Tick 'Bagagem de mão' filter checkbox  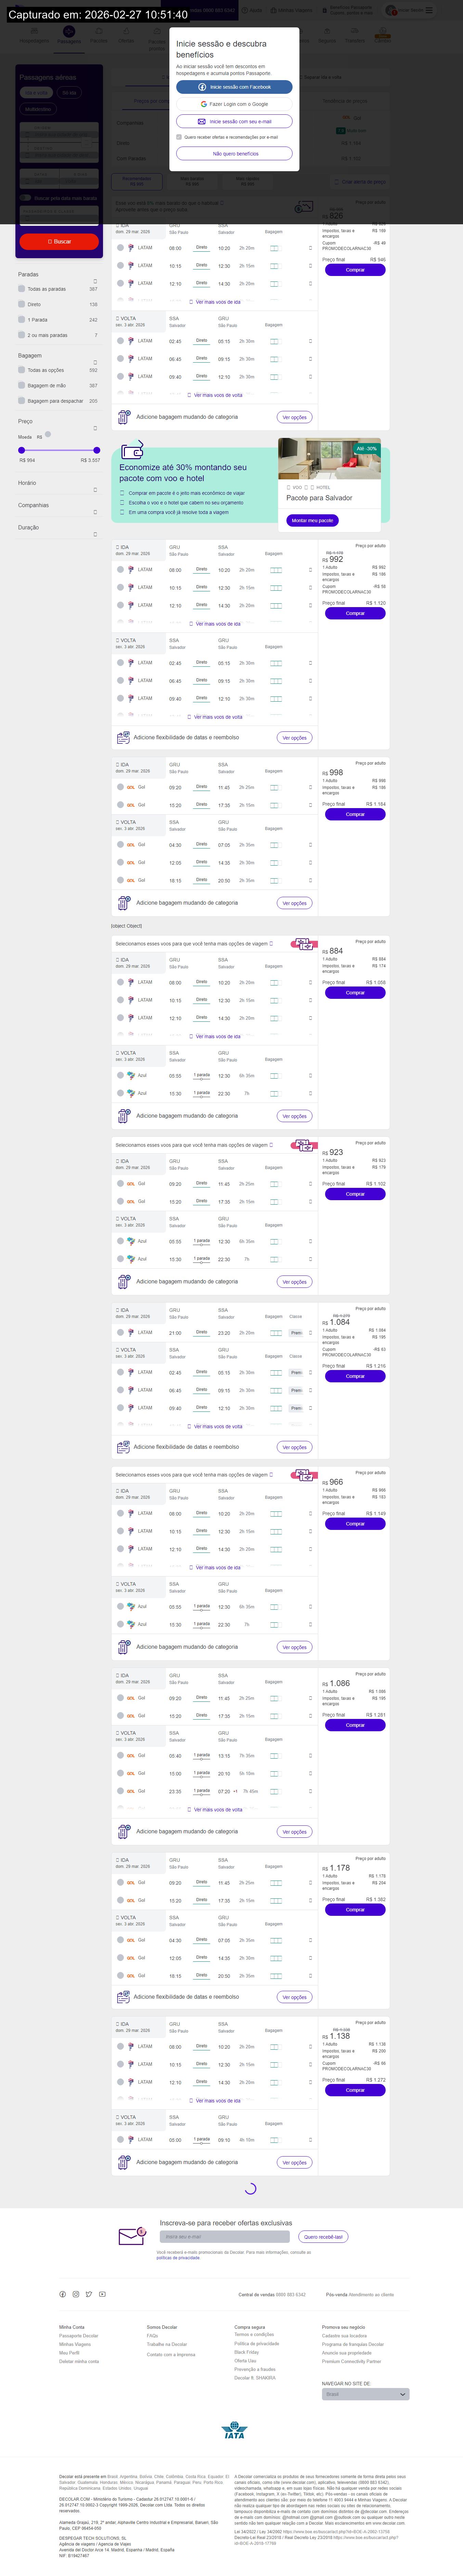click(x=21, y=385)
